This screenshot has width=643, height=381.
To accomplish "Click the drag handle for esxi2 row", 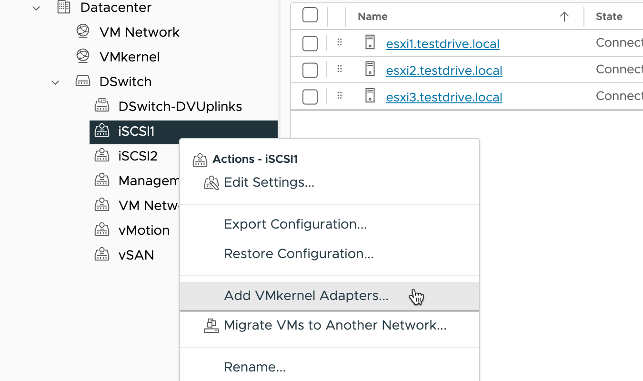I will (340, 69).
